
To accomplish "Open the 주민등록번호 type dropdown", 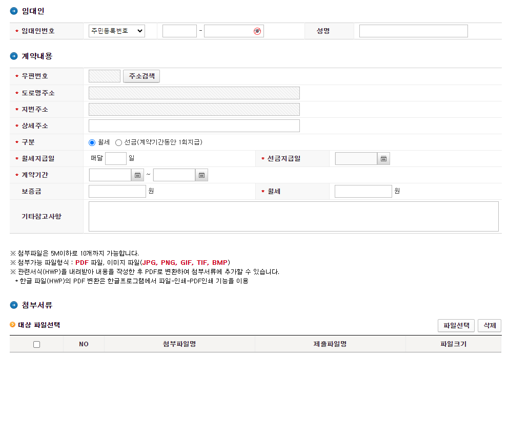I will coord(117,31).
